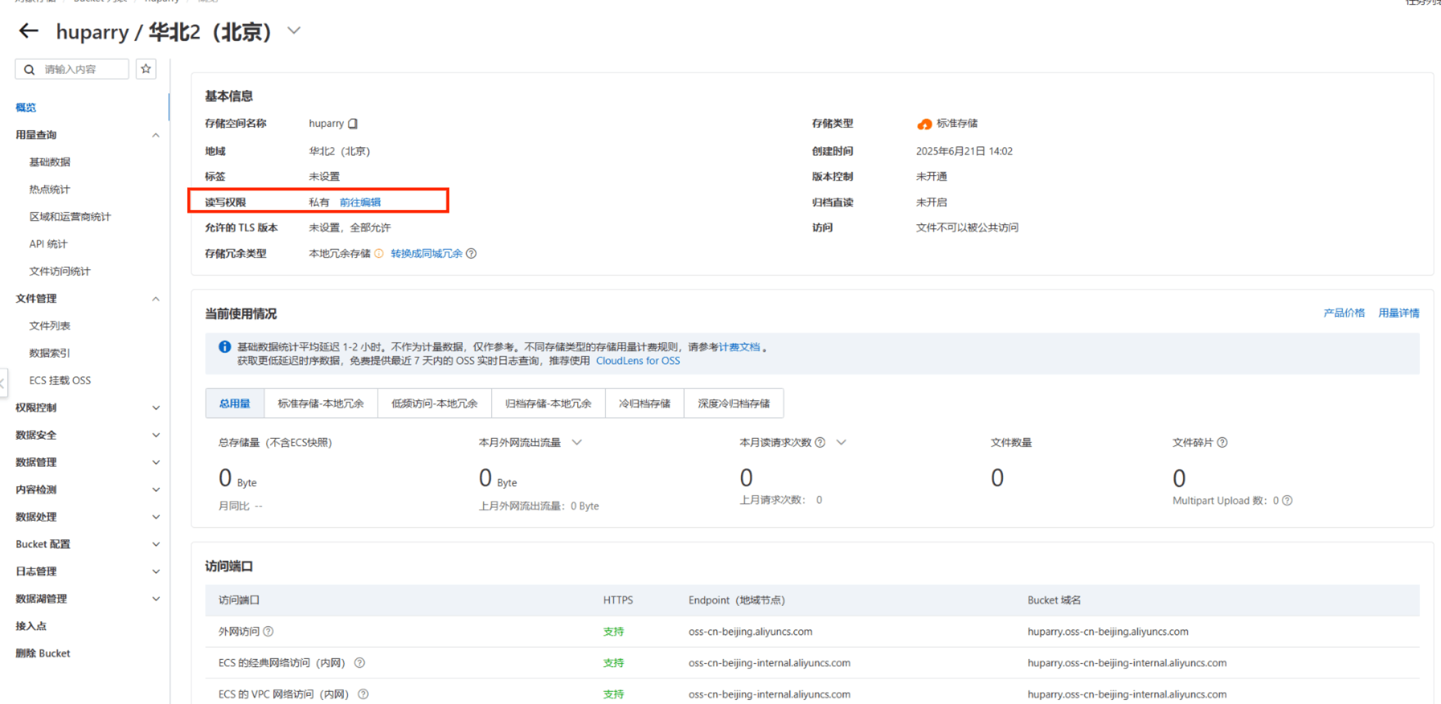The height and width of the screenshot is (704, 1441).
Task: Copy bucket name huparry using copy icon
Action: 353,123
